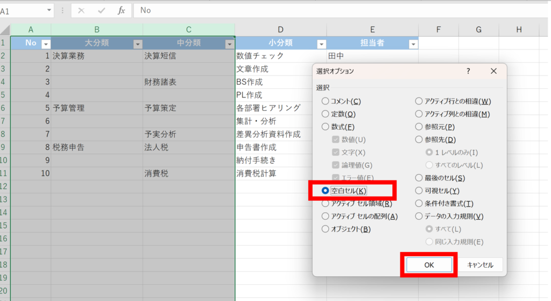The image size is (551, 301).
Task: Select row 12 header
Action: [5, 186]
